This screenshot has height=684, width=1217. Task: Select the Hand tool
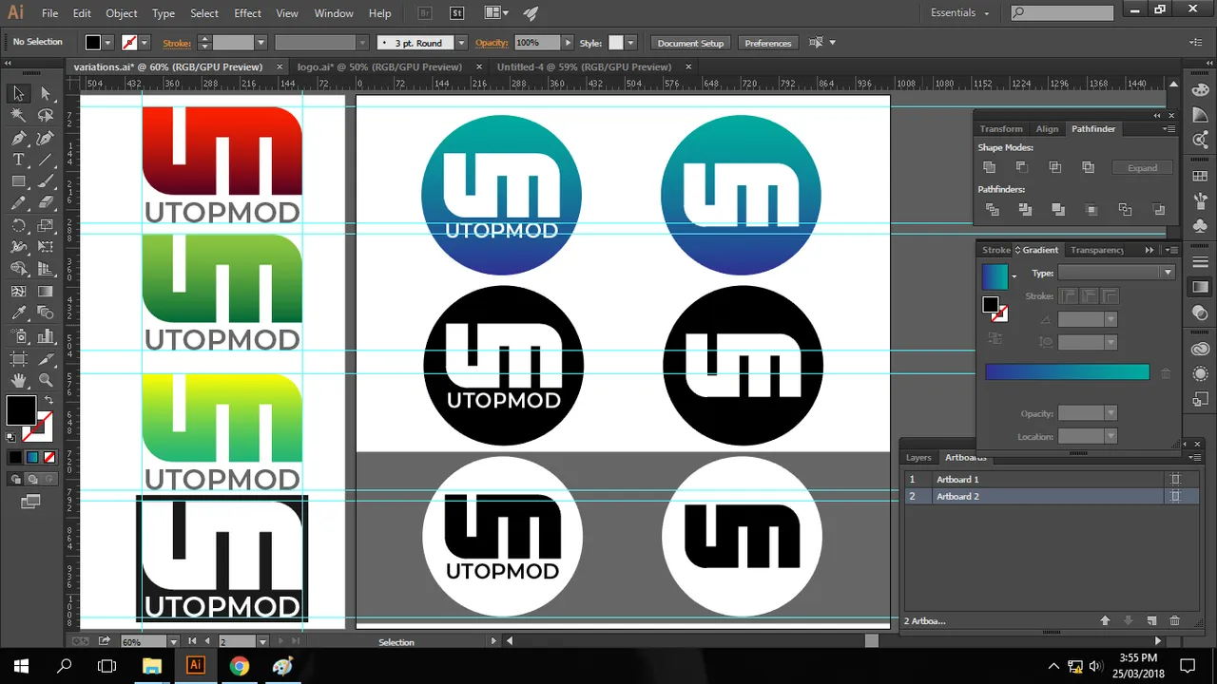(x=18, y=380)
